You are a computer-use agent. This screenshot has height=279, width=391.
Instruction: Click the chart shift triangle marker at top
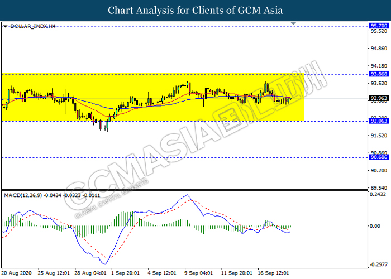(293, 23)
